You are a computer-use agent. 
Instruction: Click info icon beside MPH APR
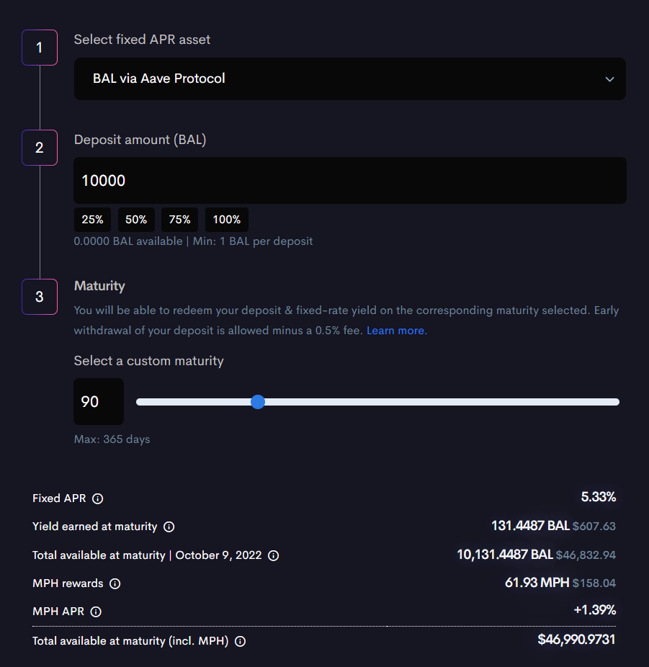click(96, 612)
